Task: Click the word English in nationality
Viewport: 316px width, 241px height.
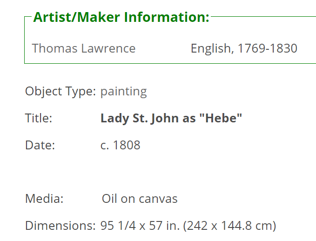Action: tap(211, 48)
